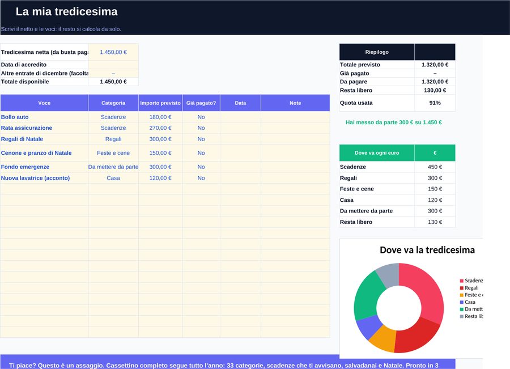Viewport: 510px width, 369px height.
Task: Select the 'Altre entrate di dicembre' label
Action: tap(45, 73)
